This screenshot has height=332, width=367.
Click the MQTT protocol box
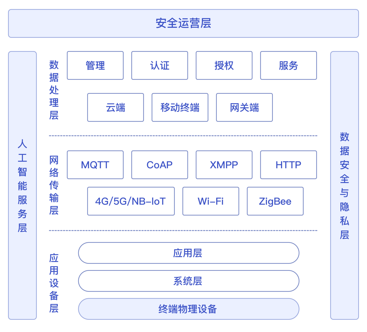(95, 165)
